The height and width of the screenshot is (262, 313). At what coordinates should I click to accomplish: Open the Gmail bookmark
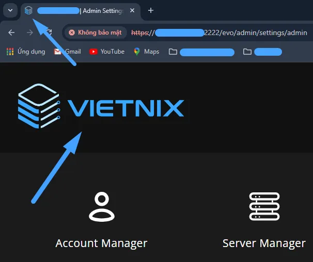tap(68, 52)
